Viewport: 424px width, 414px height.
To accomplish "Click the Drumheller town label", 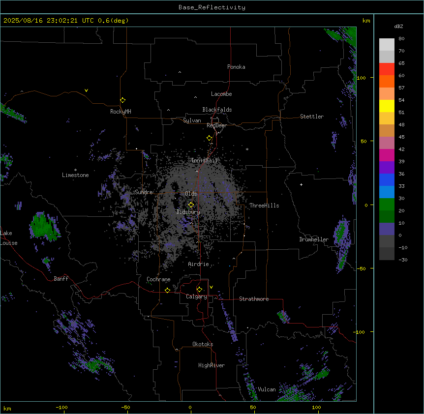I will (314, 239).
